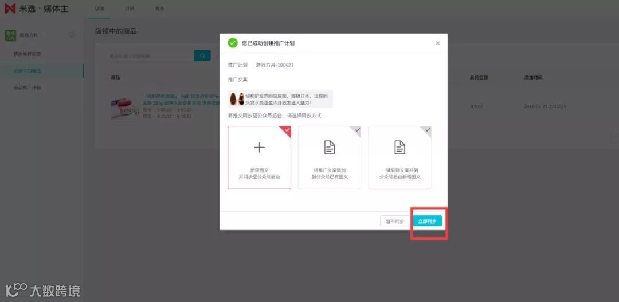The image size is (619, 302).
Task: Switch to the 店铺 top tab
Action: pos(100,9)
